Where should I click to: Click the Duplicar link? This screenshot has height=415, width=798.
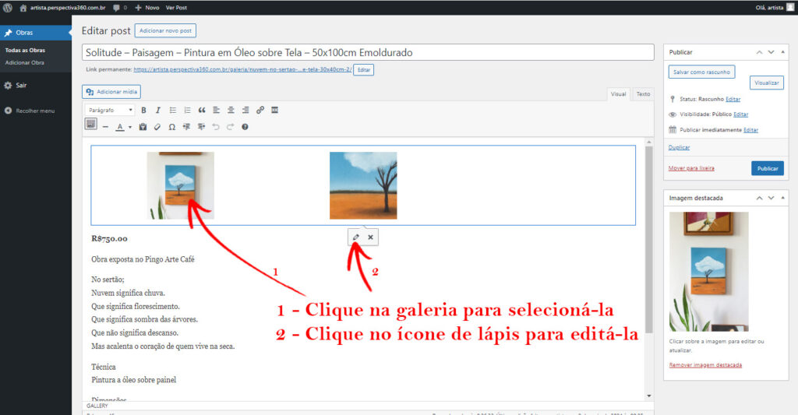[x=679, y=147]
